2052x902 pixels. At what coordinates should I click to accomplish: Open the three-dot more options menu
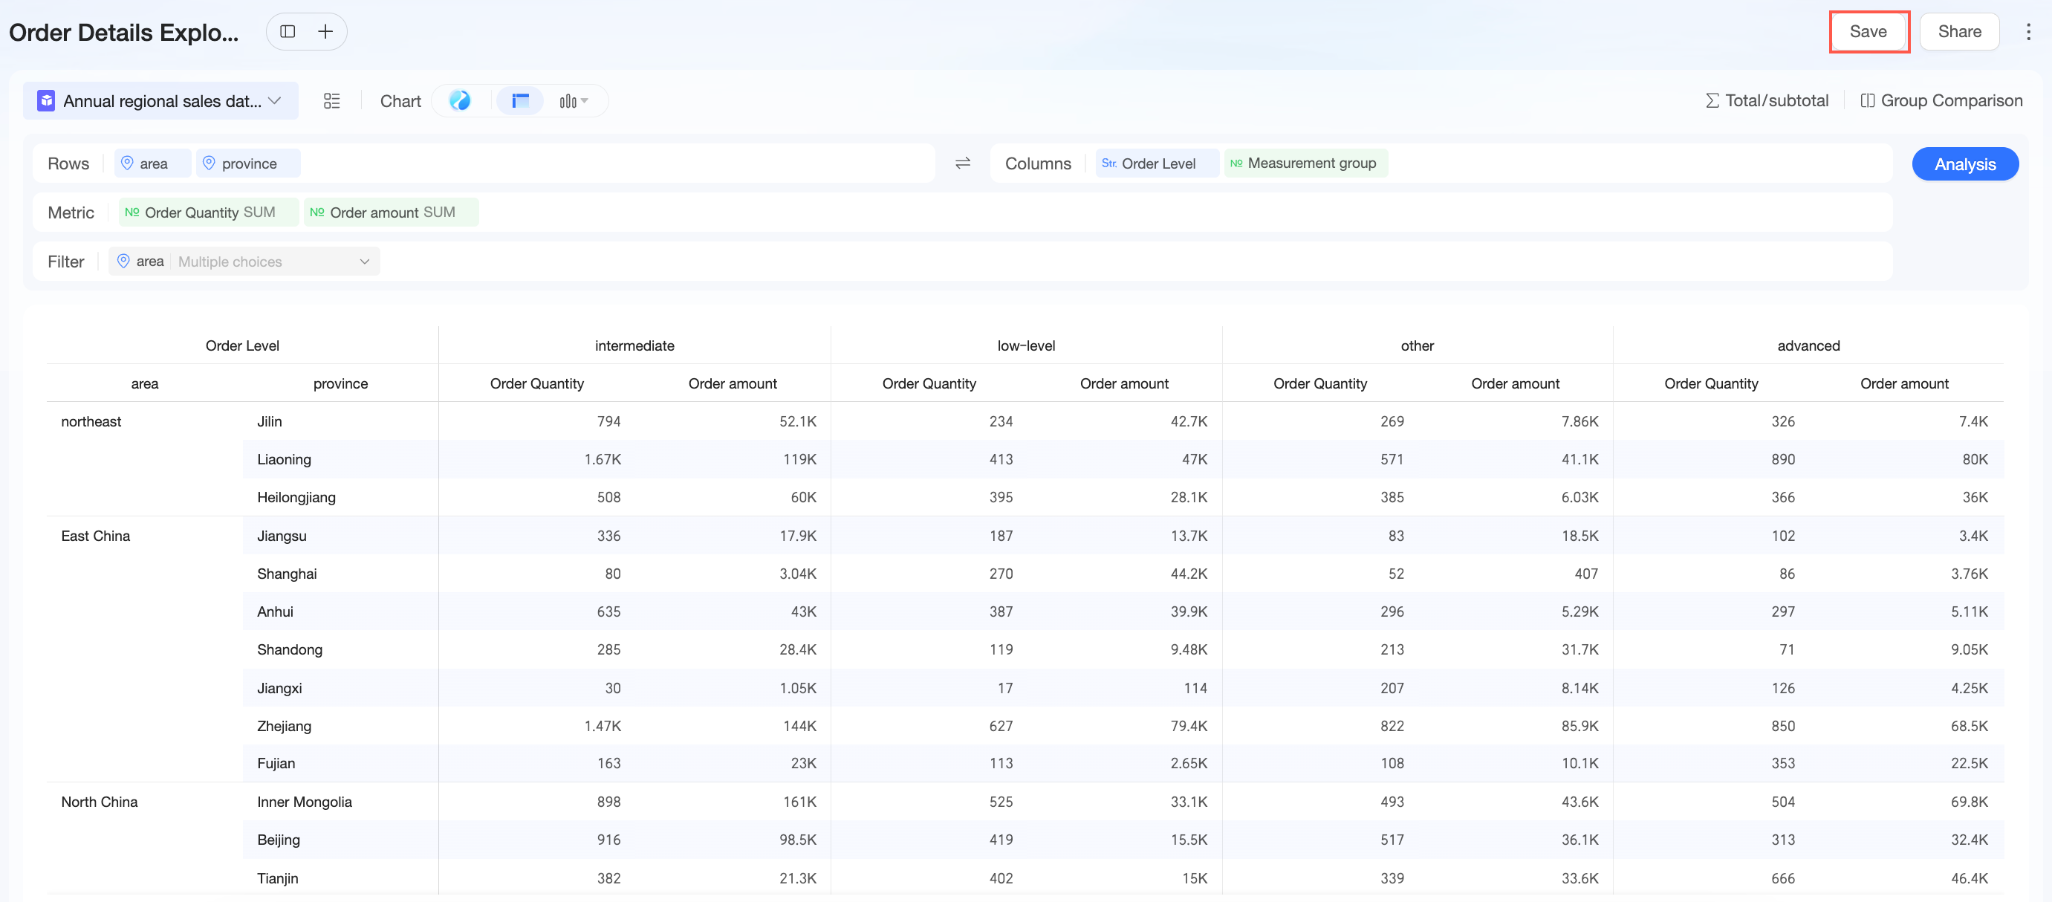[x=2028, y=32]
